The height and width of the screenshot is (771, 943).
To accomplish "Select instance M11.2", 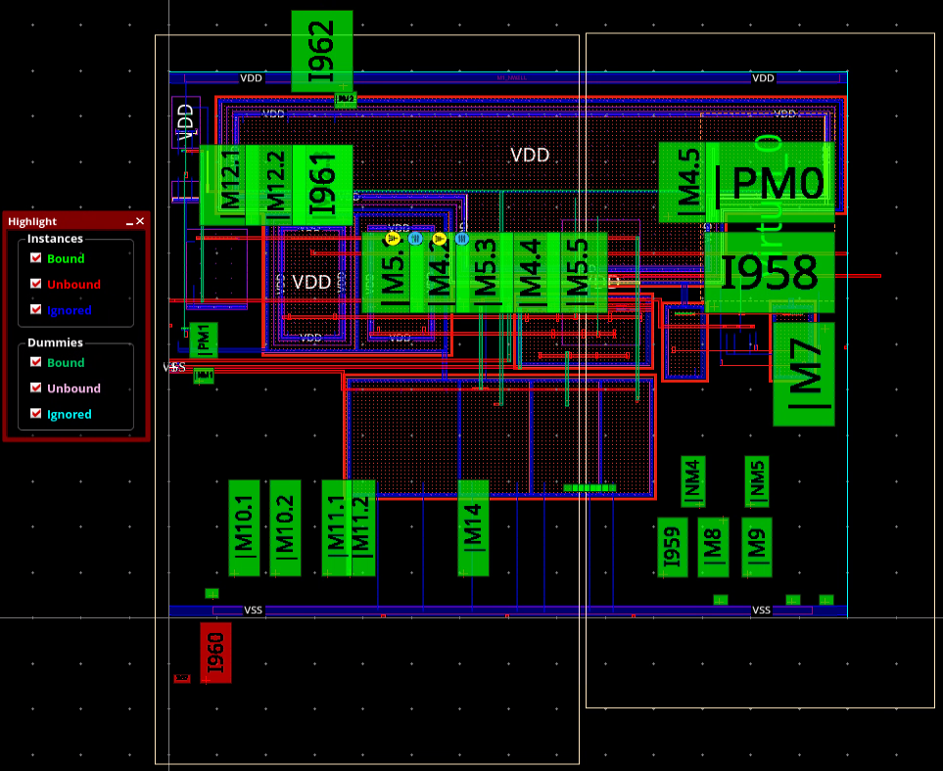I will click(x=362, y=527).
